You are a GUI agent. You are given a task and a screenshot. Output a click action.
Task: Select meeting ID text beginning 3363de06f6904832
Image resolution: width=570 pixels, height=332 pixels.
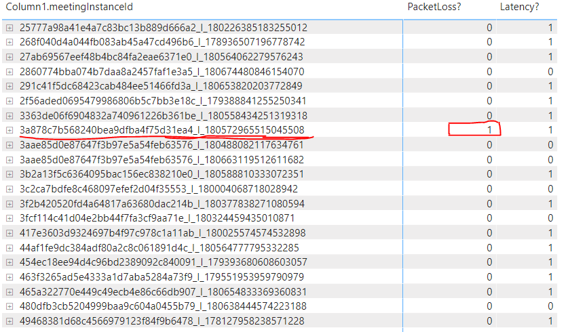click(x=164, y=116)
